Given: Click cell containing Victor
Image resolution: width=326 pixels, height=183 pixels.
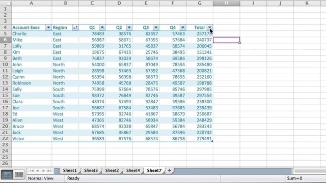Looking at the screenshot, I should tap(32, 139).
